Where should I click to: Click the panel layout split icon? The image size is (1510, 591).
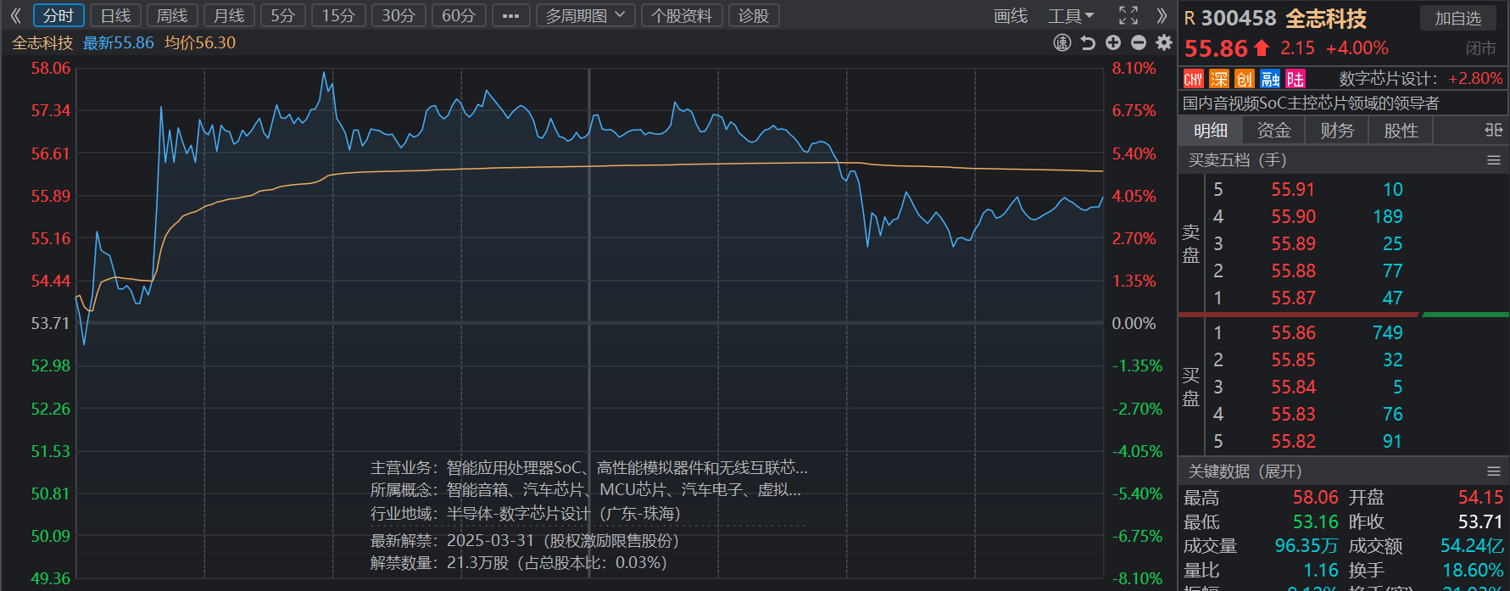tap(1494, 130)
